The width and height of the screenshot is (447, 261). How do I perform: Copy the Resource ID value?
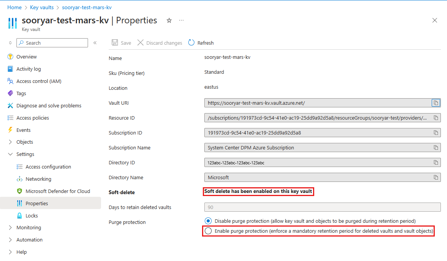[436, 118]
